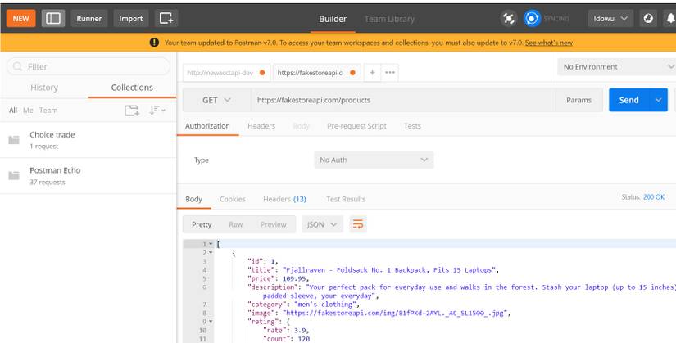Select the Authorization tab
This screenshot has width=676, height=343.
click(x=207, y=126)
